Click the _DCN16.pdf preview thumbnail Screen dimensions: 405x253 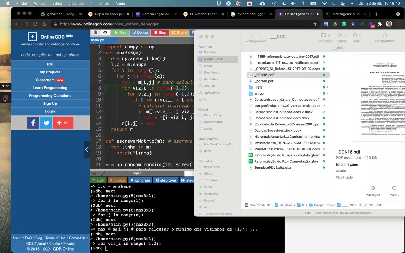379,98
